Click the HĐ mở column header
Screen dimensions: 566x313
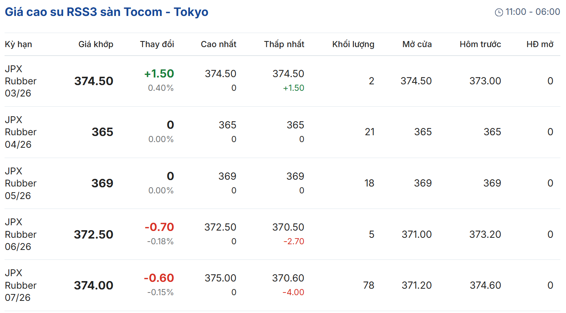(540, 44)
